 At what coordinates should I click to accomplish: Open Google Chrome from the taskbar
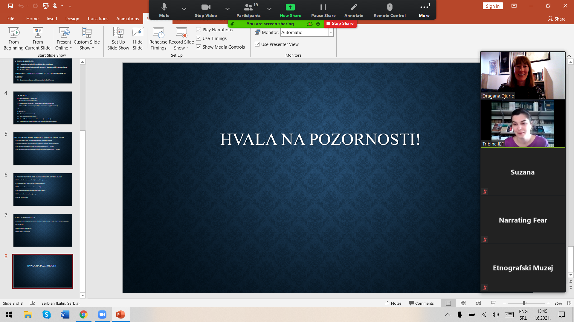[83, 315]
